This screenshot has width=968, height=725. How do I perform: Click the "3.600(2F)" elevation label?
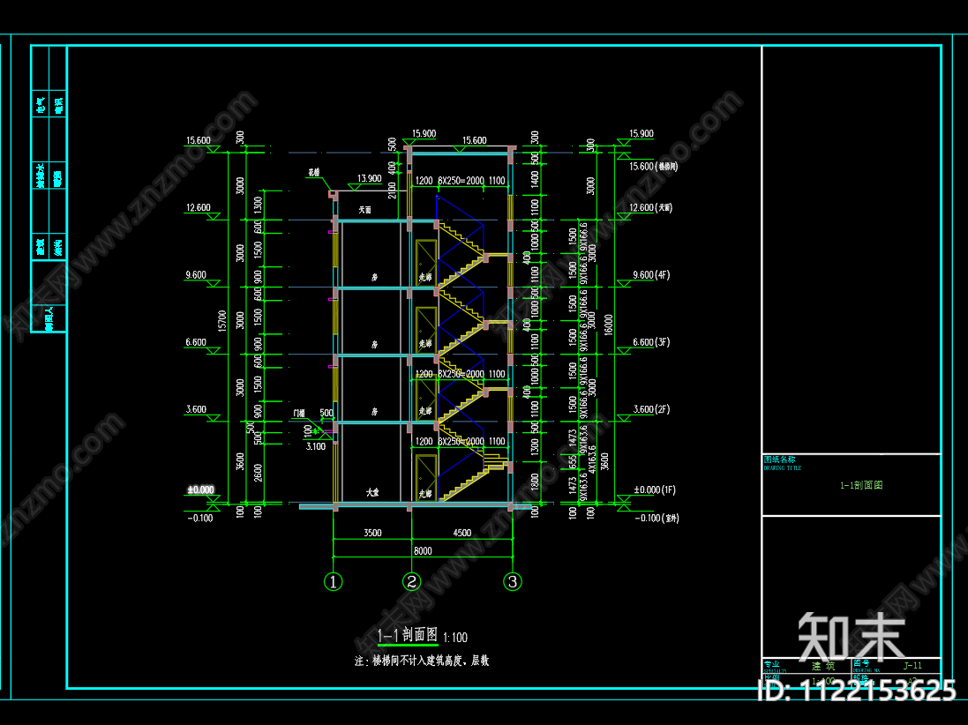point(651,410)
